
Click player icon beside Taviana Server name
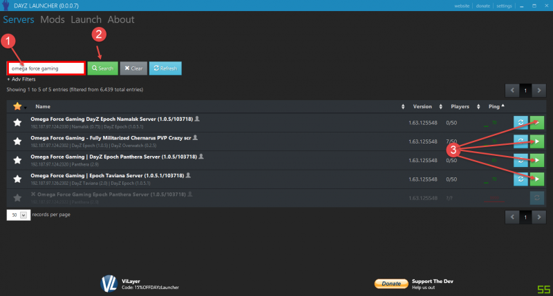188,175
